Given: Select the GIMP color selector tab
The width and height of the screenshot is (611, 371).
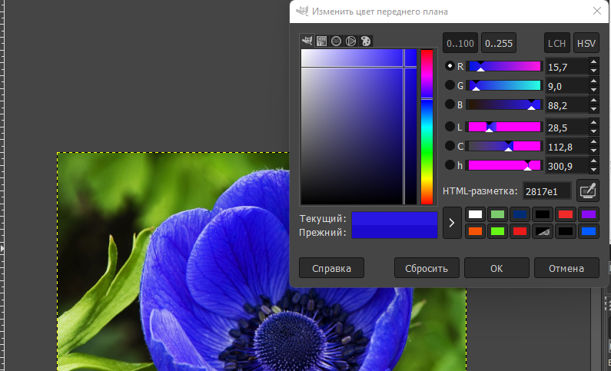Looking at the screenshot, I should [x=307, y=41].
